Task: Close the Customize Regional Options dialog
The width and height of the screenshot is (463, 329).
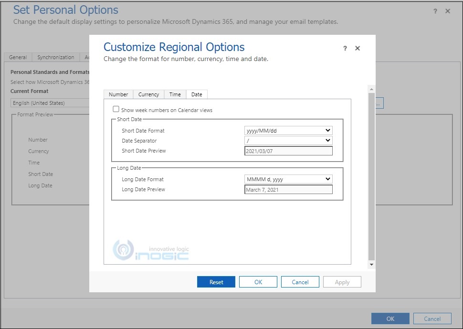Action: [x=358, y=48]
